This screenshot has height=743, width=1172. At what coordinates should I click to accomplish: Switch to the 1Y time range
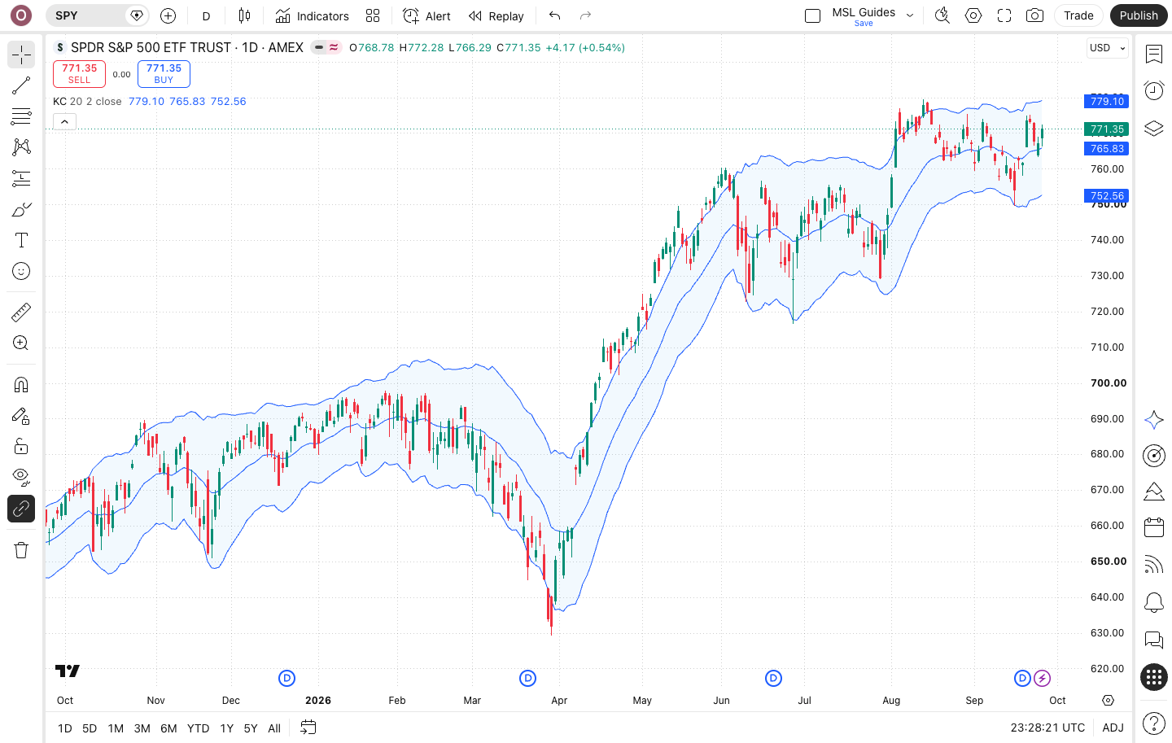[x=226, y=728]
